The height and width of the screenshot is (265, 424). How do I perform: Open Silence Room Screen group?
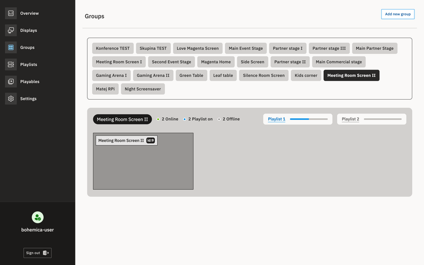point(263,75)
